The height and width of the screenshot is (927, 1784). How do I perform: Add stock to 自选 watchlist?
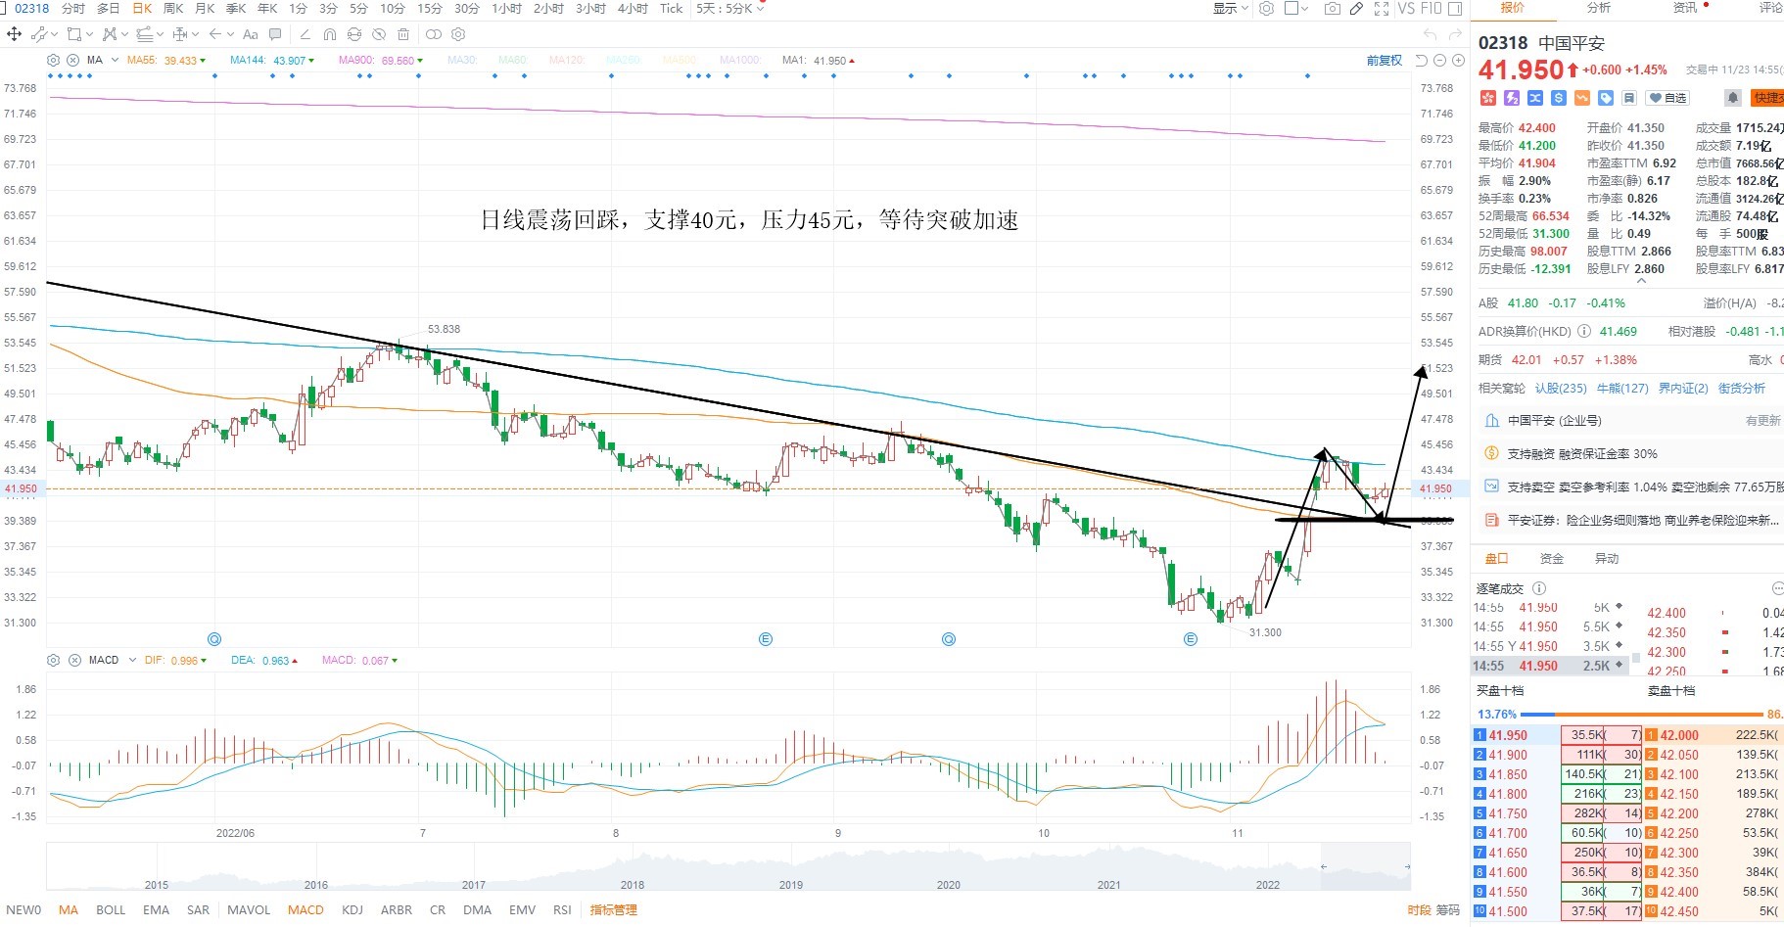1668,98
